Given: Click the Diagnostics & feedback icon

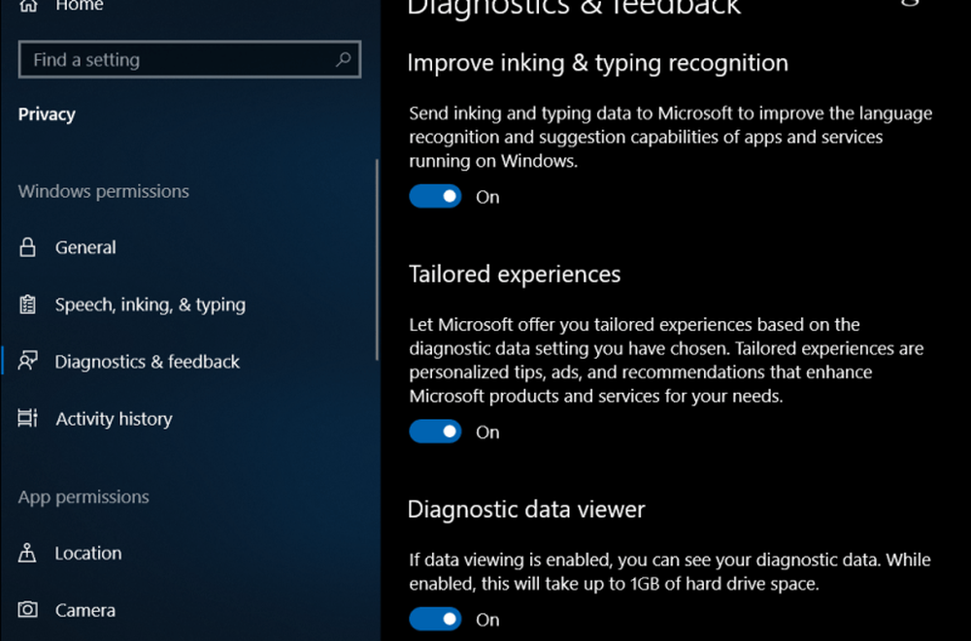Looking at the screenshot, I should 28,362.
